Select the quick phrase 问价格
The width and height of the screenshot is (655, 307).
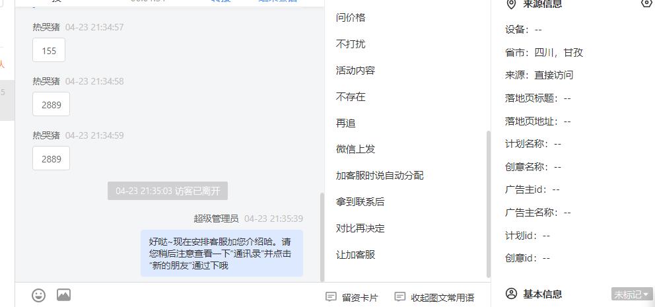pos(351,18)
